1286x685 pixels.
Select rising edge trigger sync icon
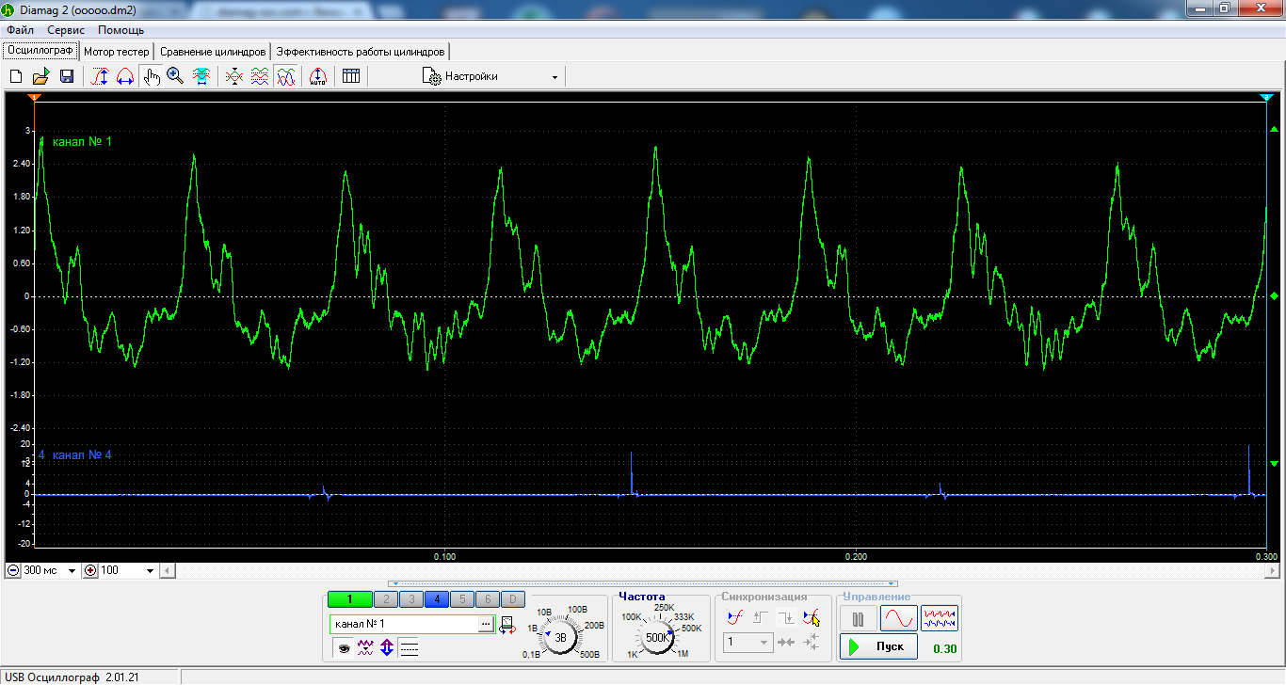(736, 617)
